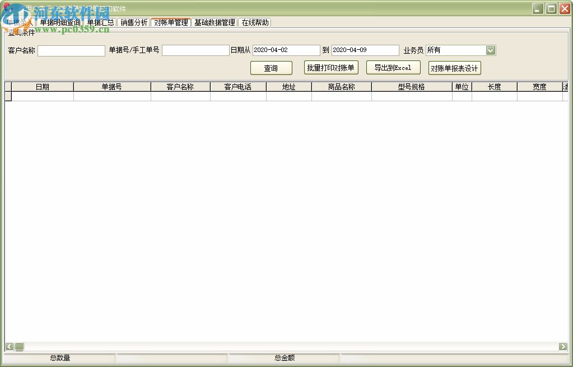573x367 pixels.
Task: Click the 单据号 column header
Action: pyautogui.click(x=112, y=87)
